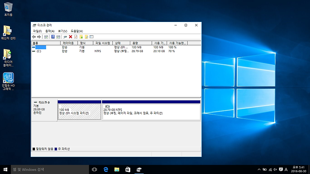Open File Explorer from the taskbar
This screenshot has width=310, height=174.
(x=117, y=169)
